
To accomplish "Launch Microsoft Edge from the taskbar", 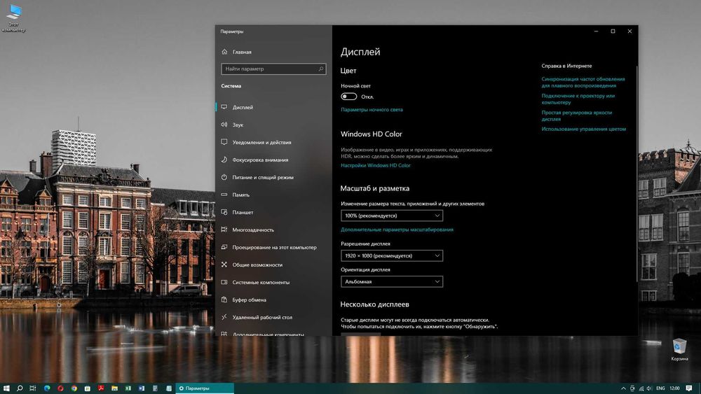I will click(47, 388).
